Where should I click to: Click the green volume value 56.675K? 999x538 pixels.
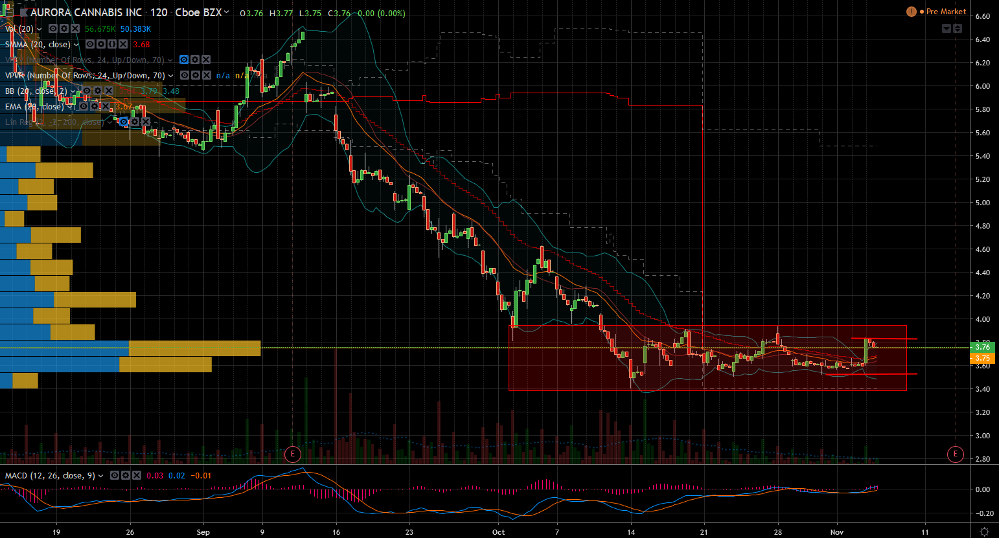100,29
